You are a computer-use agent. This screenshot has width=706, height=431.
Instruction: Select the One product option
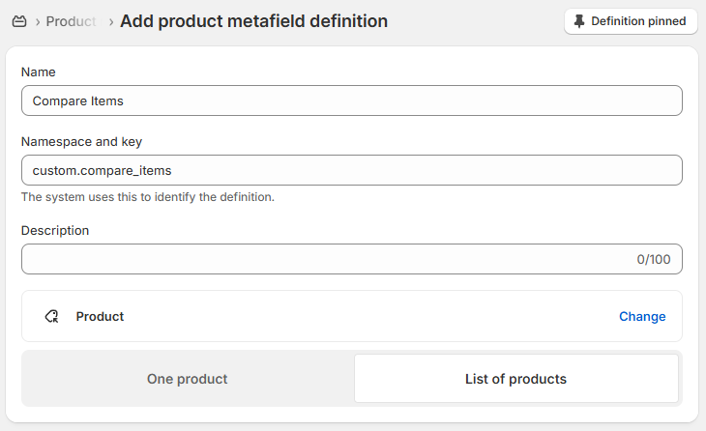[x=188, y=379]
